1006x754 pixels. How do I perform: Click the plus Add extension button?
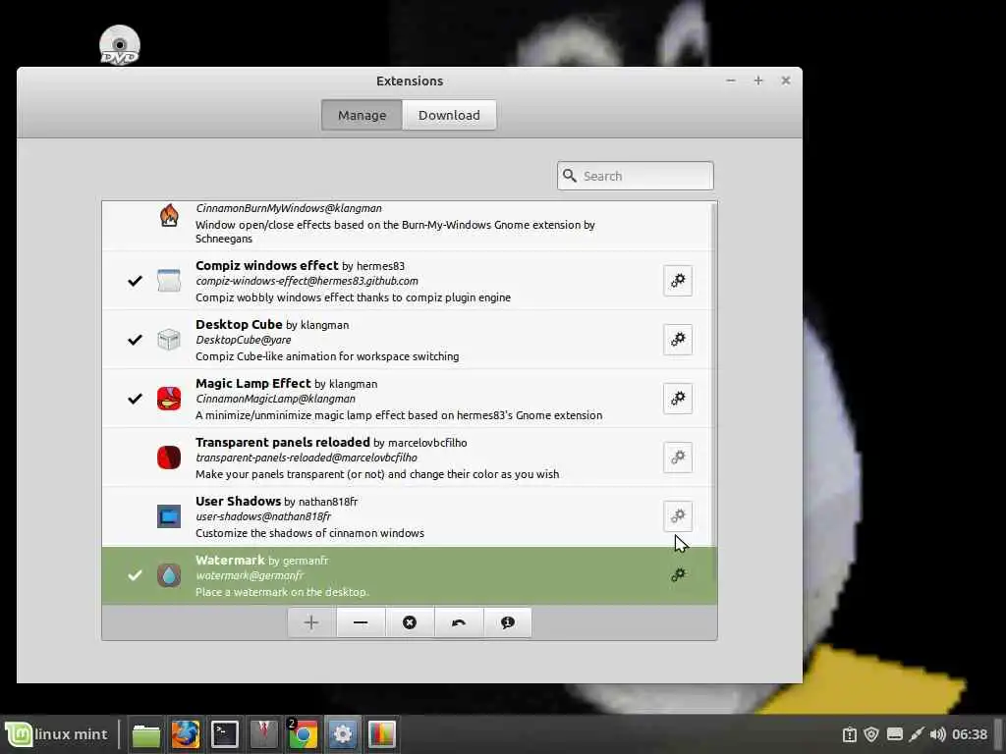point(311,622)
